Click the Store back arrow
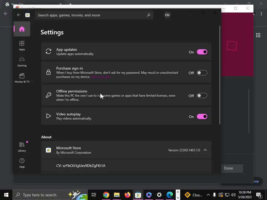The height and width of the screenshot is (200, 267). 19,15
